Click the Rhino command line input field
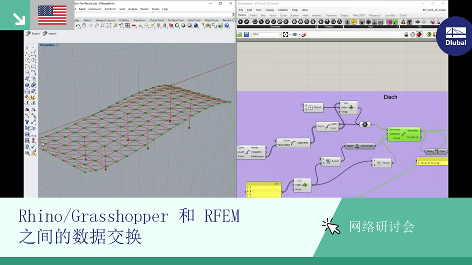472x265 pixels. point(153,13)
